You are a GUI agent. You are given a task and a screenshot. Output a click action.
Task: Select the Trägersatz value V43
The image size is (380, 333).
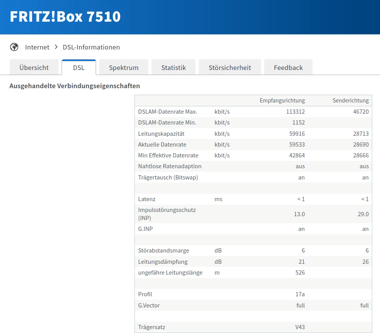click(x=300, y=327)
